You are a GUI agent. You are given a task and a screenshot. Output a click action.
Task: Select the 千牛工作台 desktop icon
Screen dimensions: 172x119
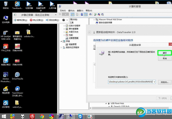tap(6, 48)
